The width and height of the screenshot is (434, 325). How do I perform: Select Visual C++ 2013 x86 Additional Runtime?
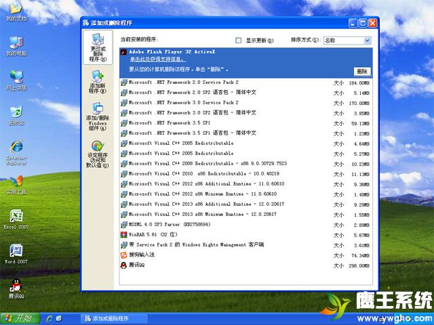pyautogui.click(x=245, y=204)
